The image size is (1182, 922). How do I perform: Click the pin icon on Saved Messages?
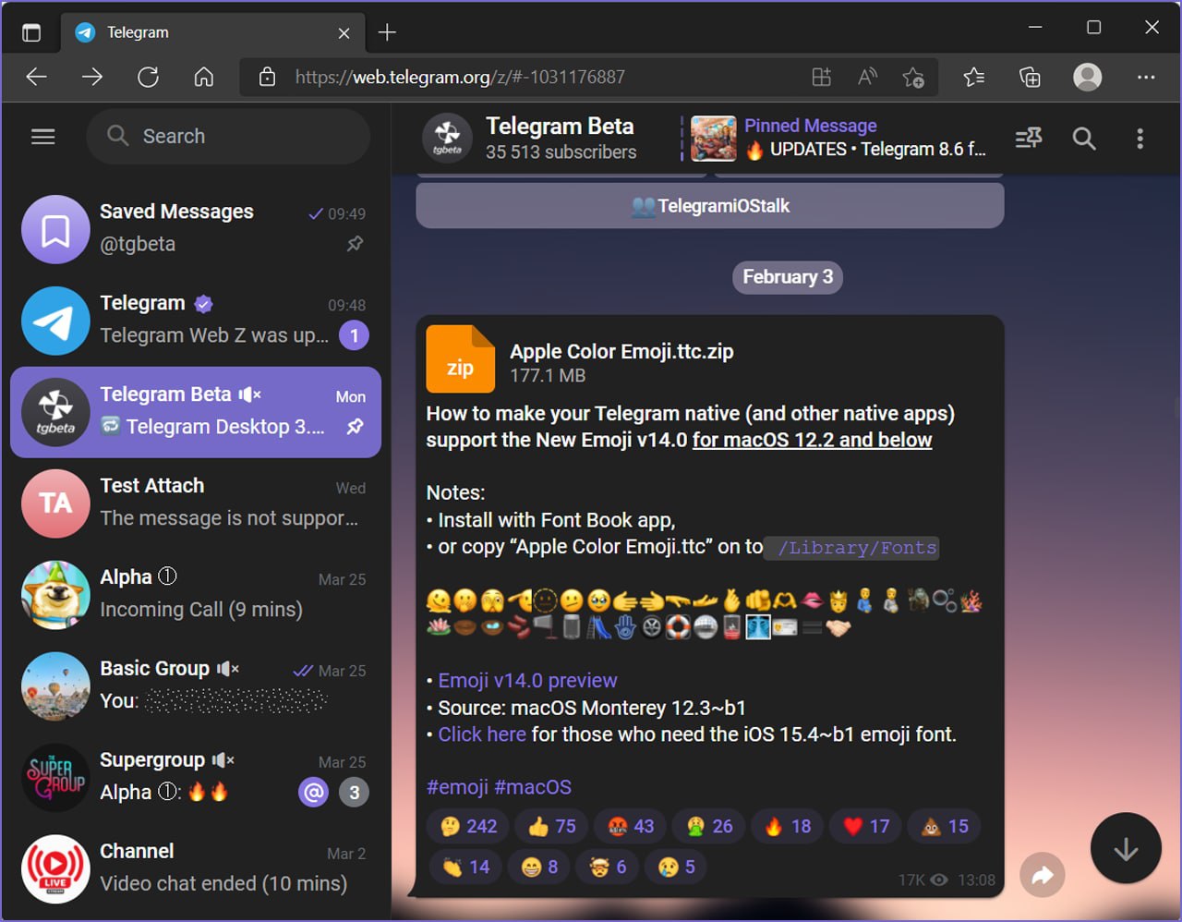click(355, 244)
